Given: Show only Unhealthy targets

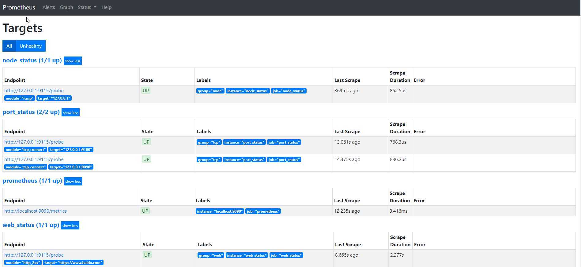Looking at the screenshot, I should (31, 46).
